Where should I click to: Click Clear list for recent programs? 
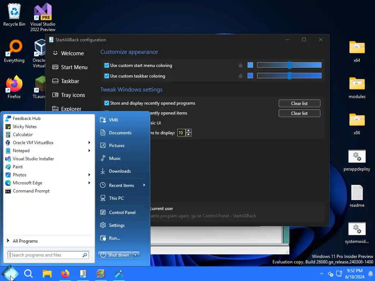click(300, 104)
